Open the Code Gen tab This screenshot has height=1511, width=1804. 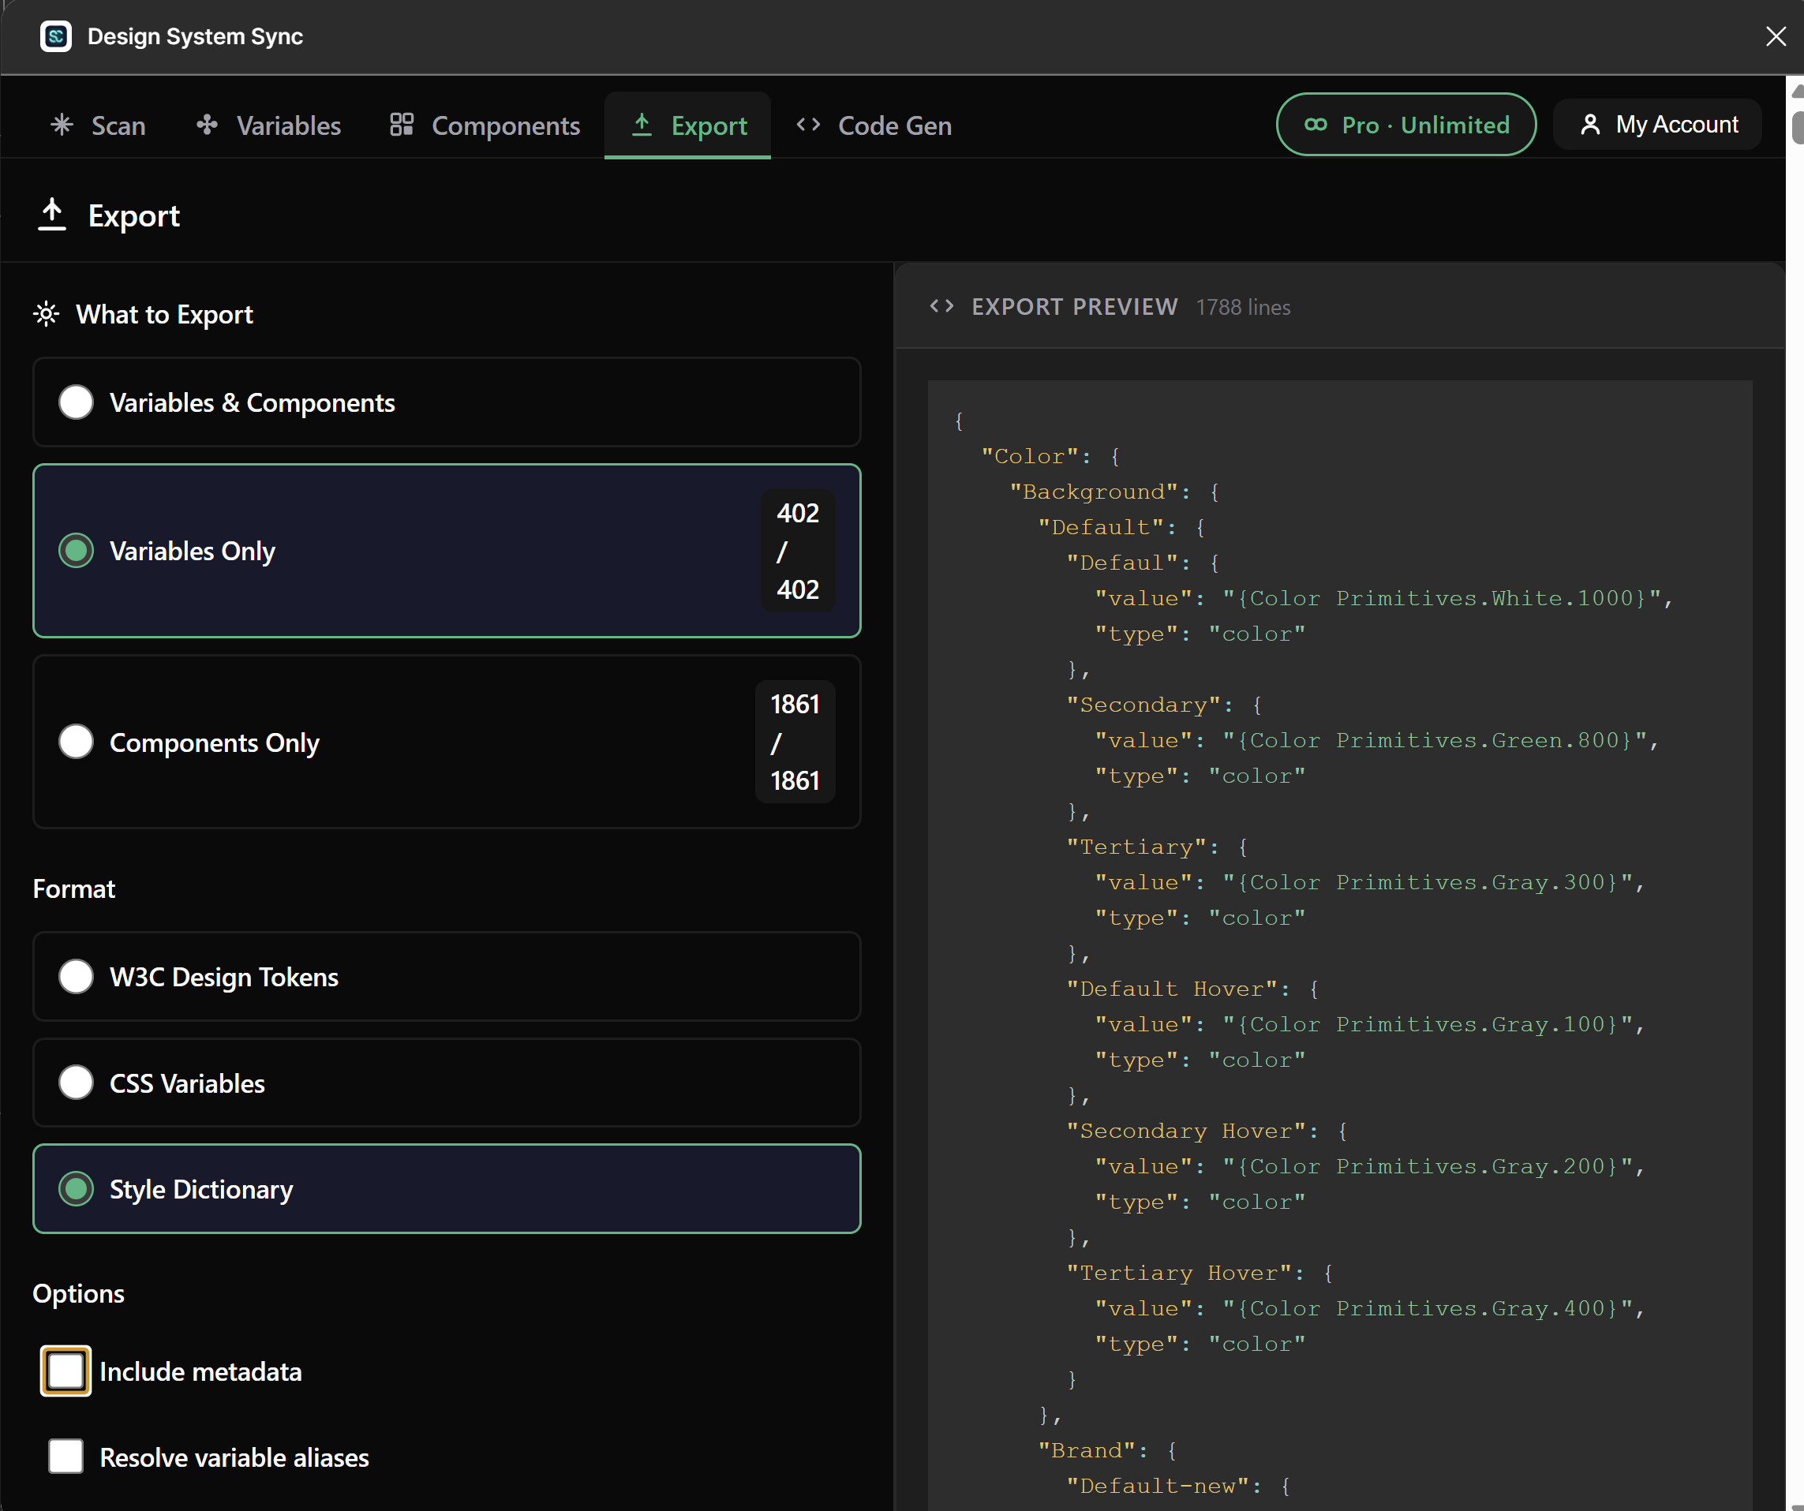[874, 125]
